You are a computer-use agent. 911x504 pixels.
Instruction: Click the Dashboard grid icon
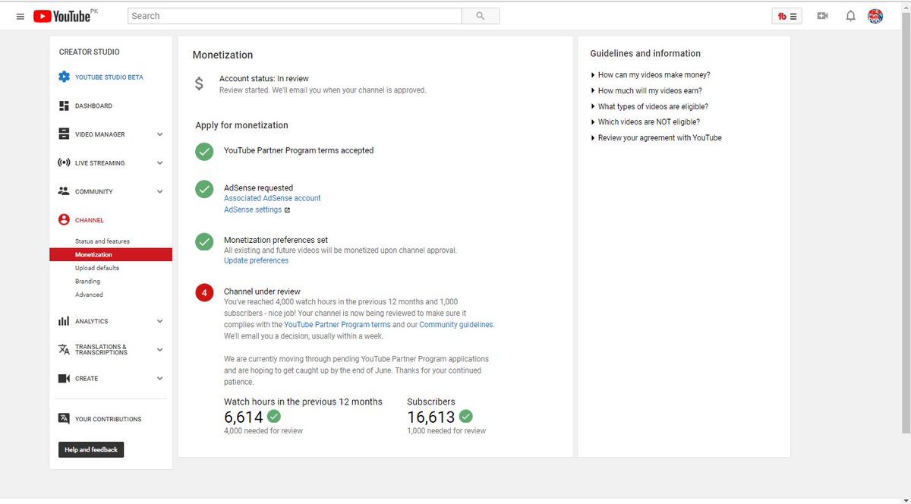click(x=64, y=106)
